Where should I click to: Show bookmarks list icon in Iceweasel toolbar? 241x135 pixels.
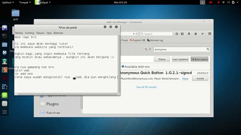pos(182,34)
